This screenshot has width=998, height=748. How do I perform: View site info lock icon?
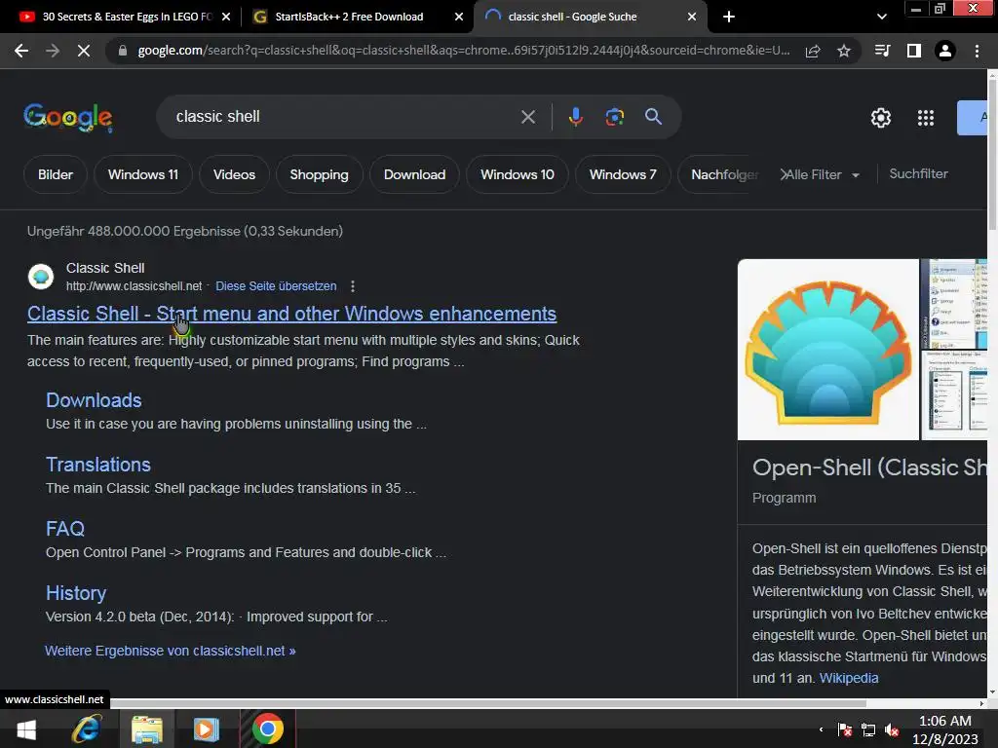click(x=123, y=51)
